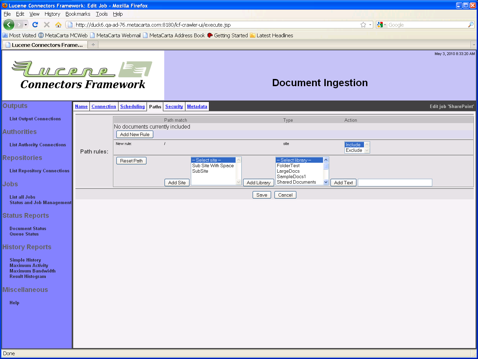Open Getting Started bookmark
478x359 pixels.
point(227,36)
